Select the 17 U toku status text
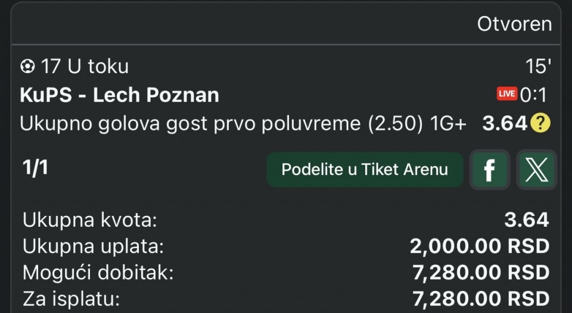This screenshot has width=572, height=313. (85, 67)
